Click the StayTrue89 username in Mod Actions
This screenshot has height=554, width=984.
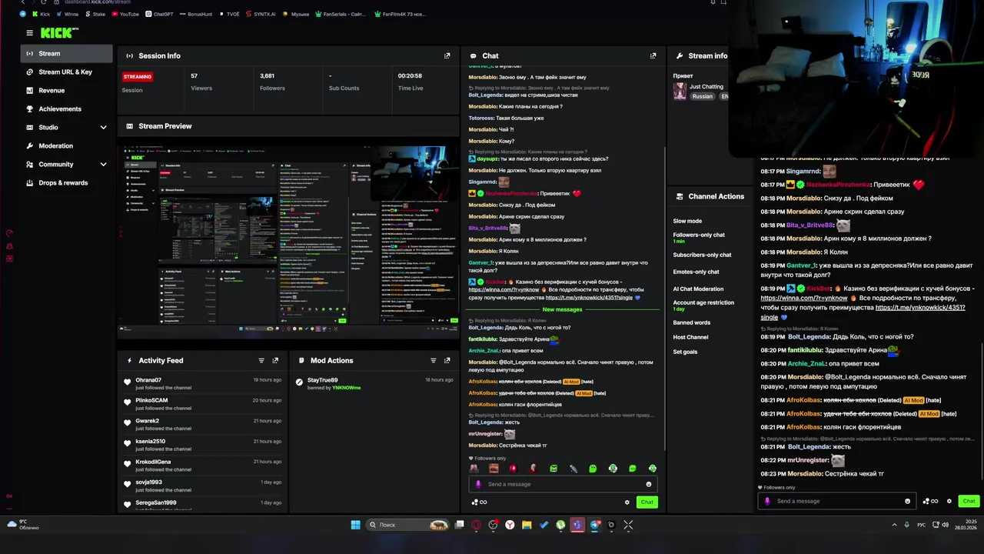(322, 380)
